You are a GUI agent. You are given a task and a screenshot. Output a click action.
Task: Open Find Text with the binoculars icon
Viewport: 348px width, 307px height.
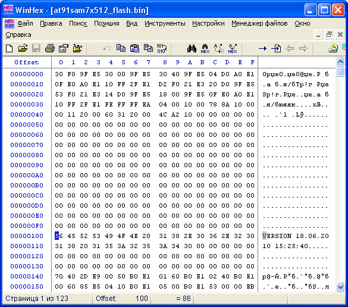[192, 48]
